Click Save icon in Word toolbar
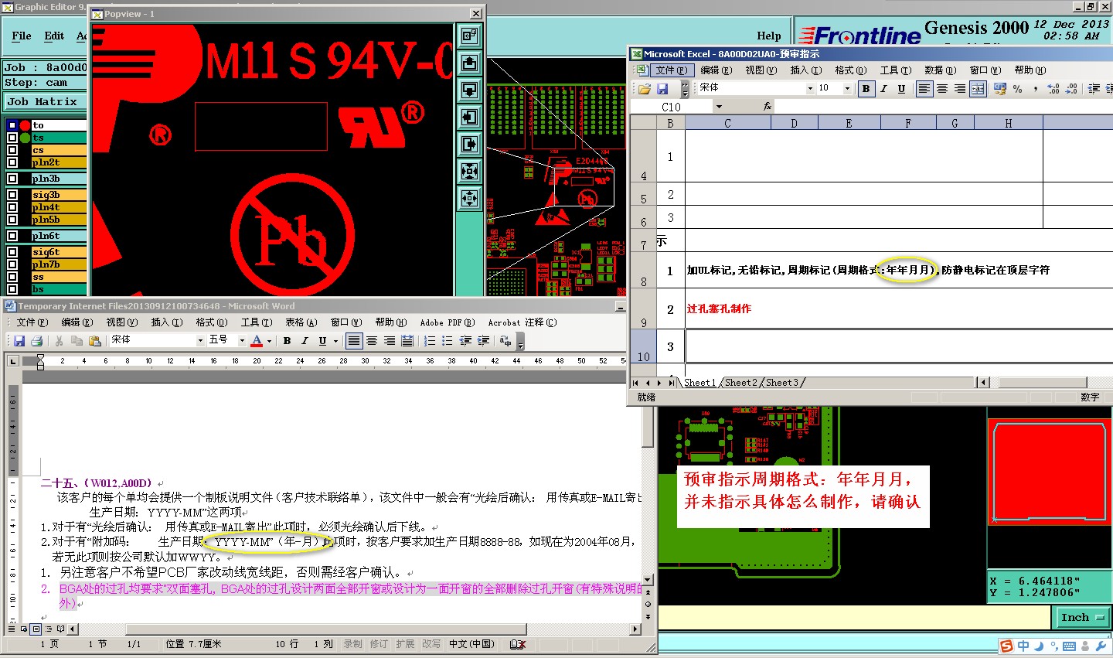This screenshot has width=1113, height=658. pos(19,340)
